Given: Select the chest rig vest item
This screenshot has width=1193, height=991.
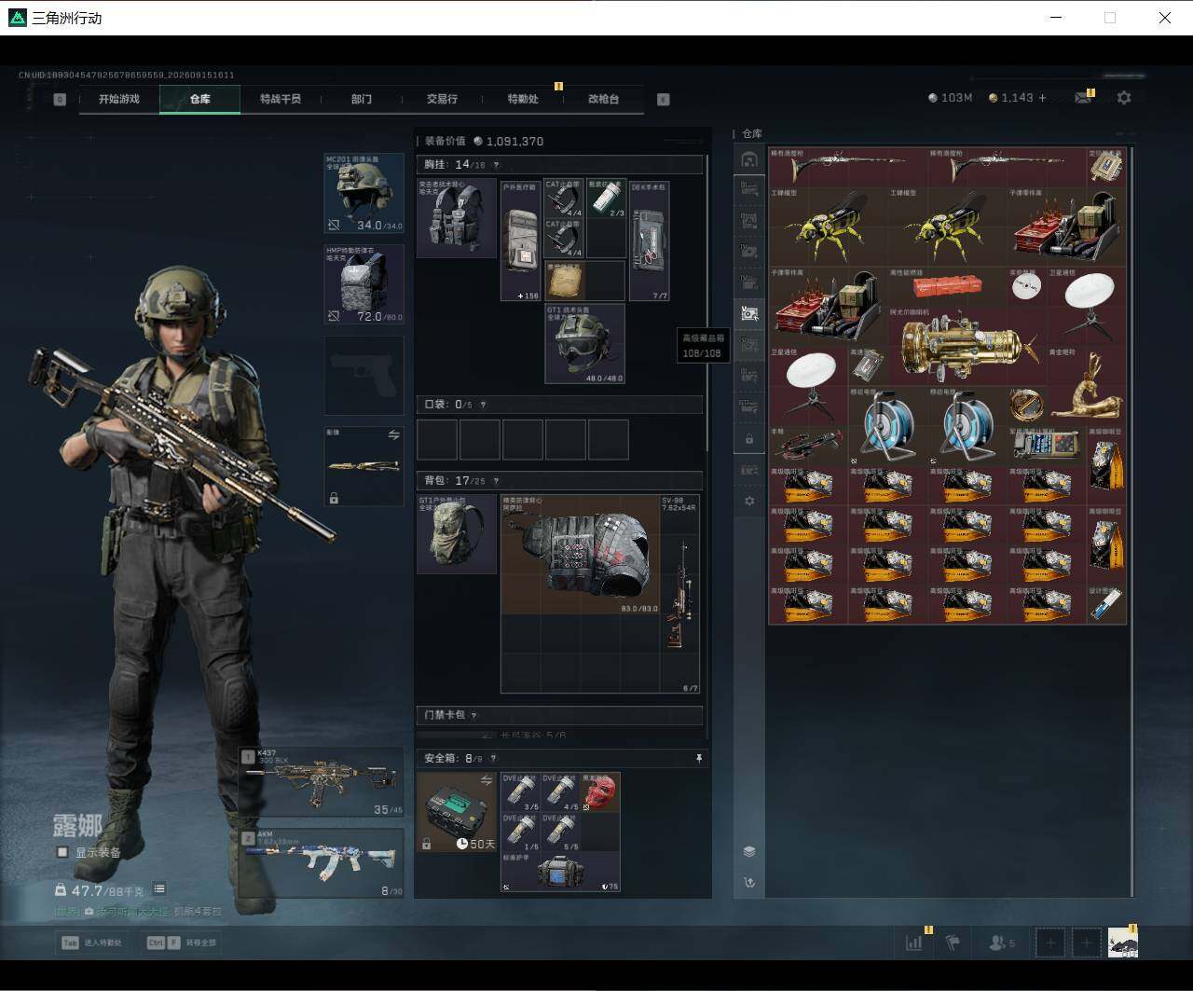Looking at the screenshot, I should [457, 218].
